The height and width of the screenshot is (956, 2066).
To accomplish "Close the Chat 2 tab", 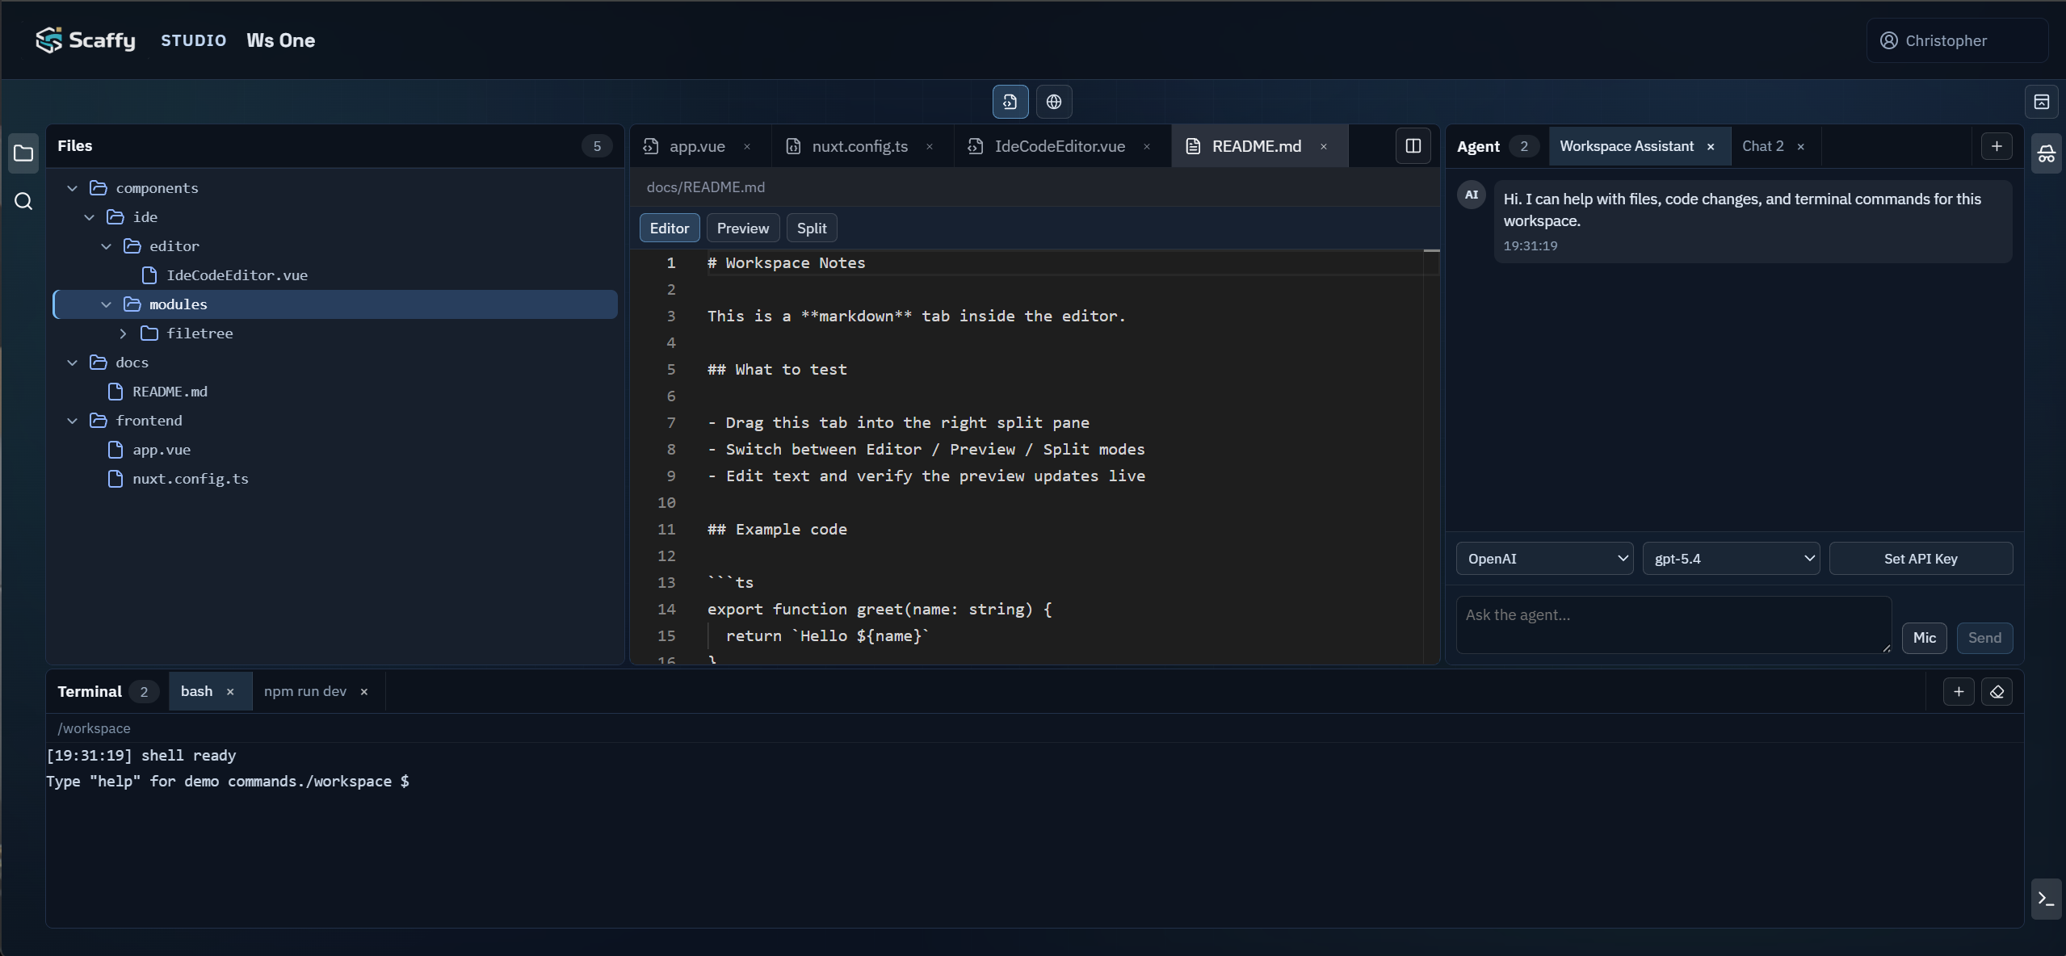I will tap(1800, 146).
